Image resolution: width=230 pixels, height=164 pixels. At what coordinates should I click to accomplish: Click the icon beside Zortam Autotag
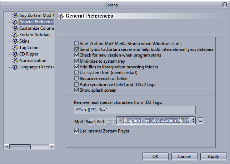[15, 35]
